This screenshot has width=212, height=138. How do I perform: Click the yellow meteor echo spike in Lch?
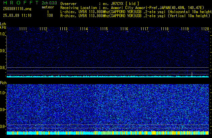tap(192, 75)
